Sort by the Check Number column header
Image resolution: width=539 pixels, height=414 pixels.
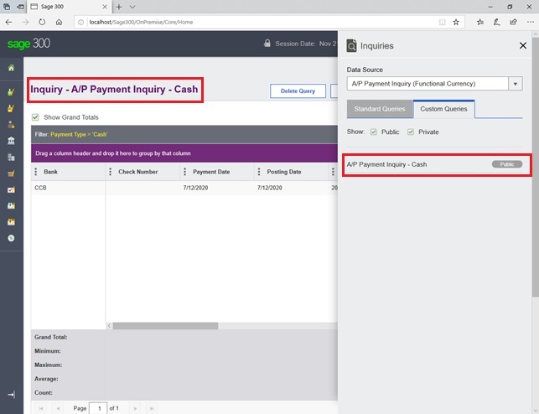click(137, 172)
